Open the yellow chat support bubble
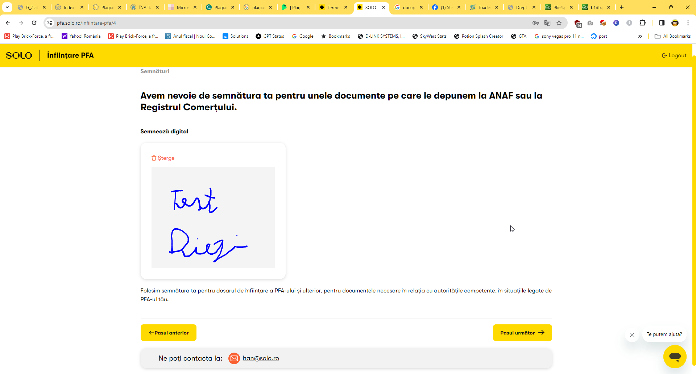This screenshot has height=374, width=696. coord(675,356)
